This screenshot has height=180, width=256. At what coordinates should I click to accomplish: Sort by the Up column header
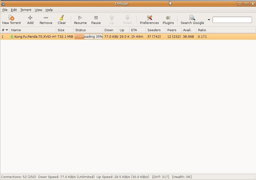[124, 30]
